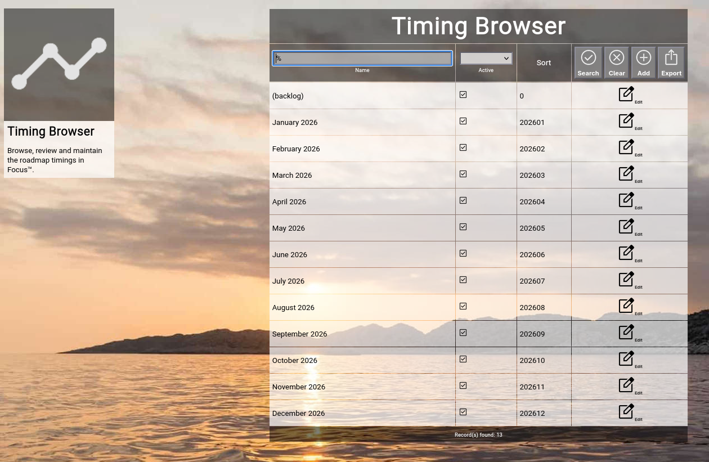
Task: Toggle Active checkbox for August 2026
Action: (x=463, y=306)
